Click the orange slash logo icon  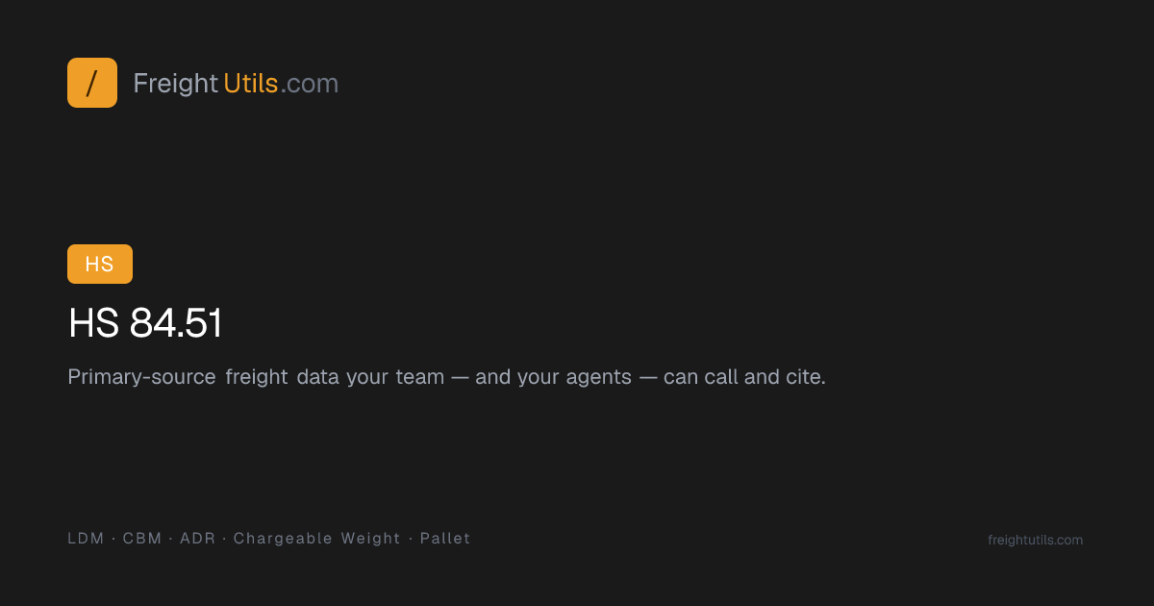(x=92, y=83)
